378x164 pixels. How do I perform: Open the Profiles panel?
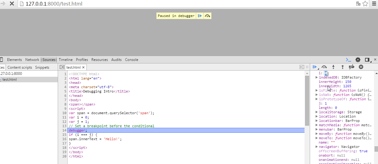[x=82, y=60]
